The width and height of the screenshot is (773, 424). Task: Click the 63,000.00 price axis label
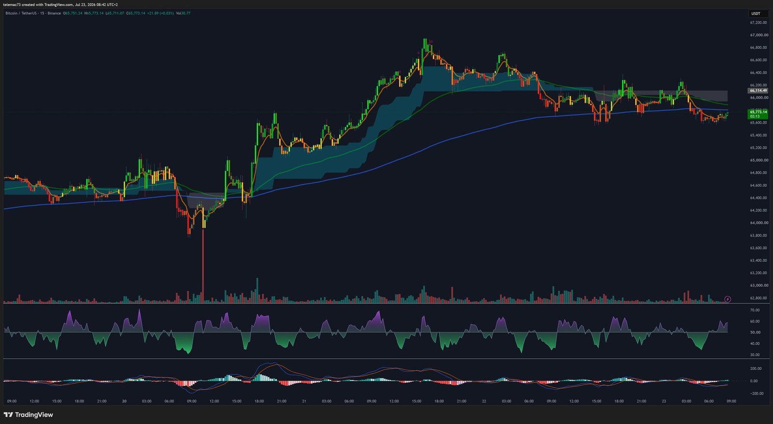click(x=759, y=285)
